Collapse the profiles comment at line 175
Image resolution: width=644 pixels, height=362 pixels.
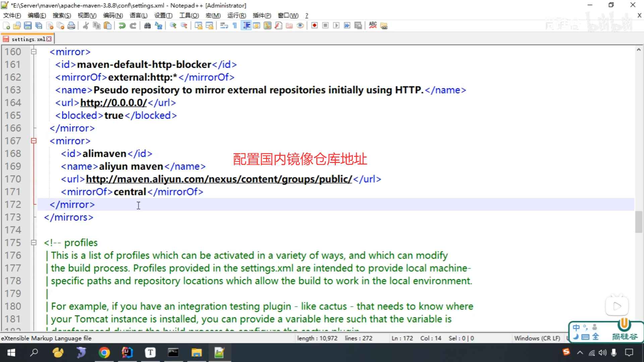pyautogui.click(x=34, y=243)
